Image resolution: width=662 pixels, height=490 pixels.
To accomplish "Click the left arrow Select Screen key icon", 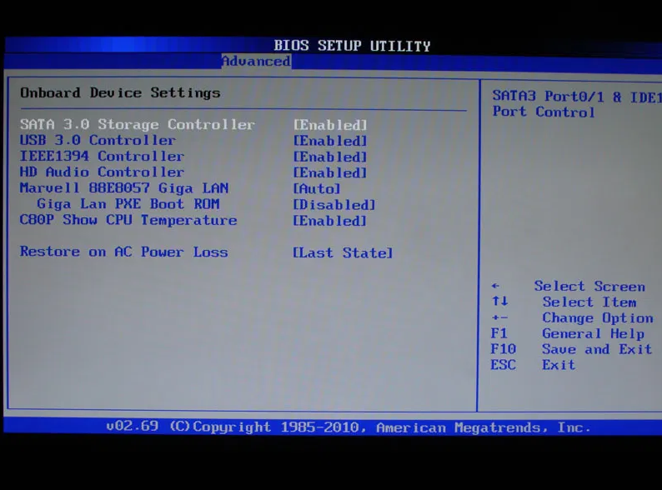I will coord(496,287).
